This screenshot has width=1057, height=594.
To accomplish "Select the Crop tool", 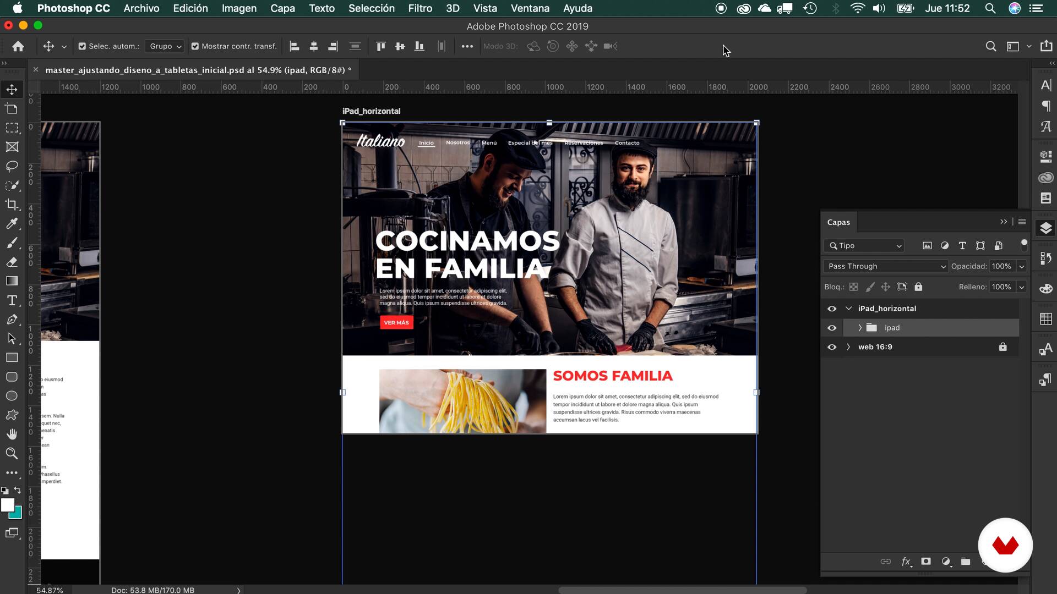I will click(12, 205).
